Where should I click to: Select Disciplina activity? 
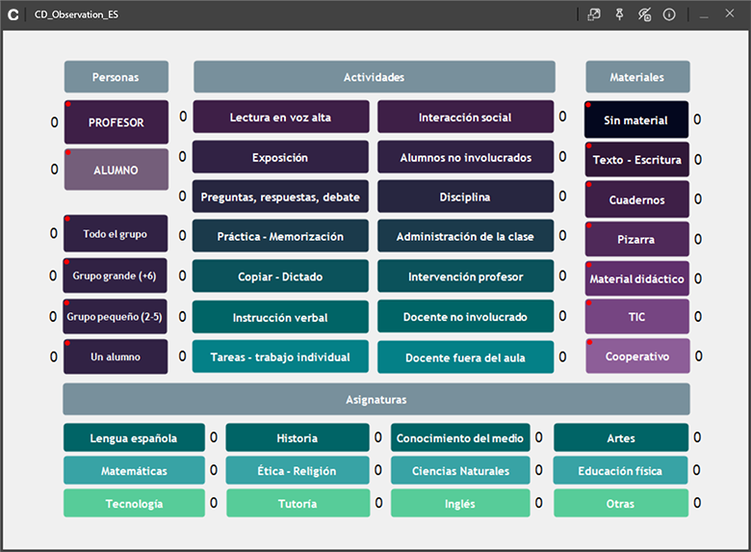pyautogui.click(x=466, y=197)
